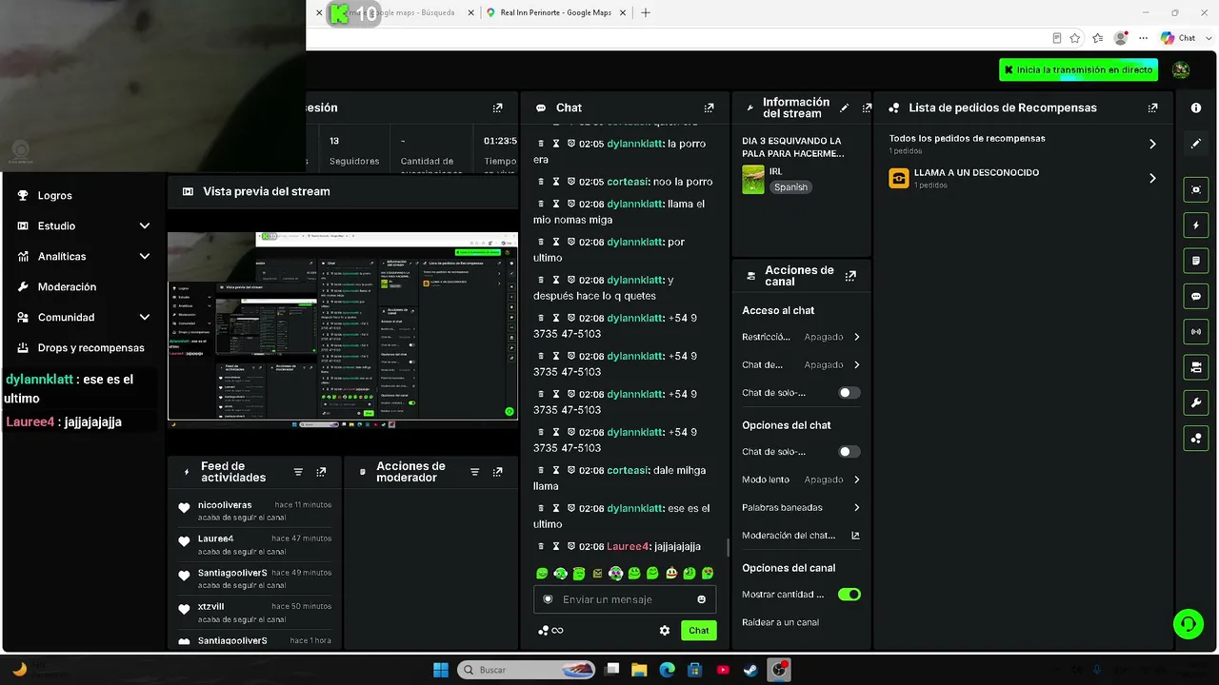The image size is (1219, 685).
Task: Expand the LLAMA A UN DESCONOCIDO reward
Action: (x=1152, y=178)
